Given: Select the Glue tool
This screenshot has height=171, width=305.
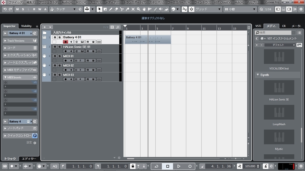Looking at the screenshot, I should click(127, 9).
